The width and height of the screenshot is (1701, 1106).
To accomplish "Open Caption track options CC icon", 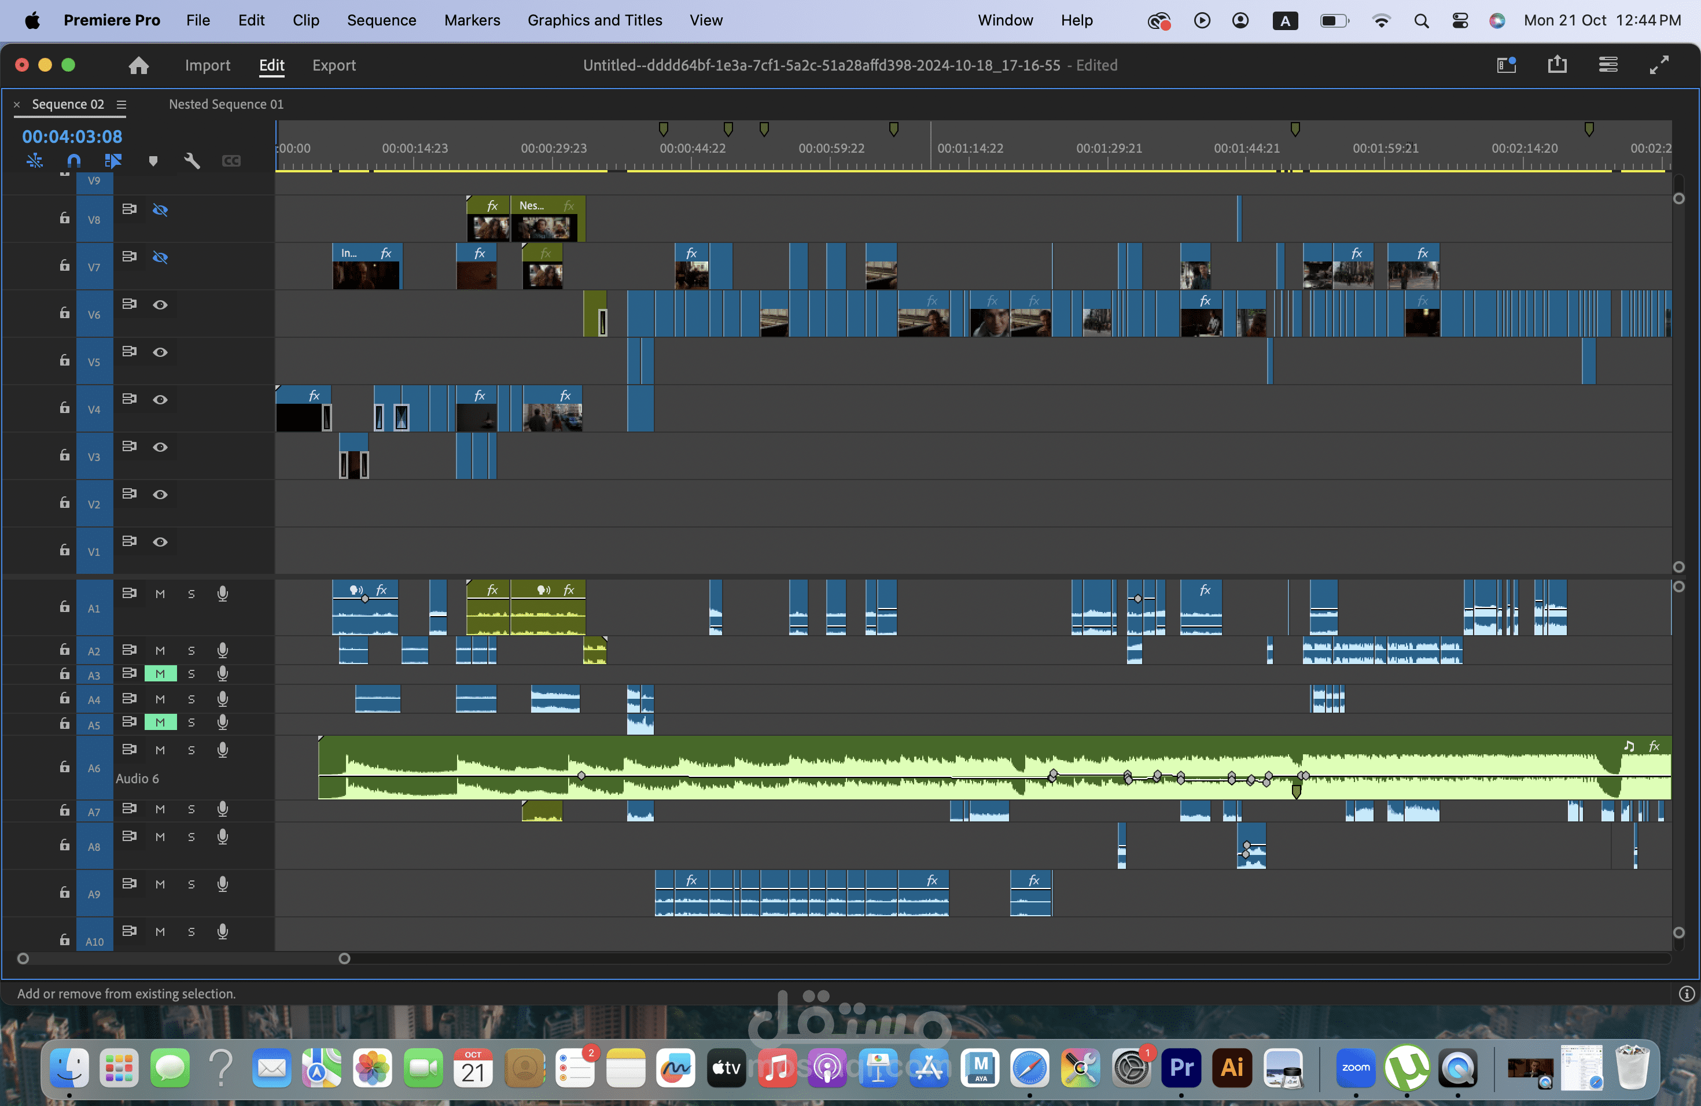I will point(231,161).
